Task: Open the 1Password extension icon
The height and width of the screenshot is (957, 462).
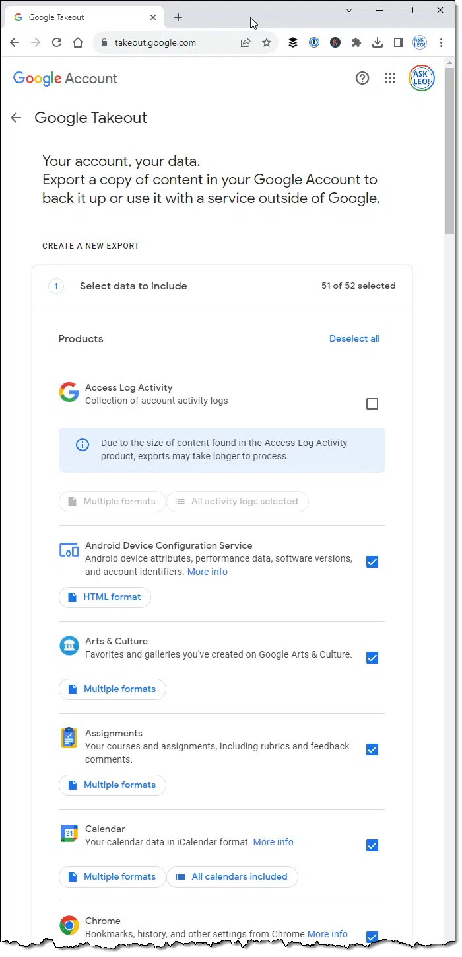Action: tap(314, 42)
